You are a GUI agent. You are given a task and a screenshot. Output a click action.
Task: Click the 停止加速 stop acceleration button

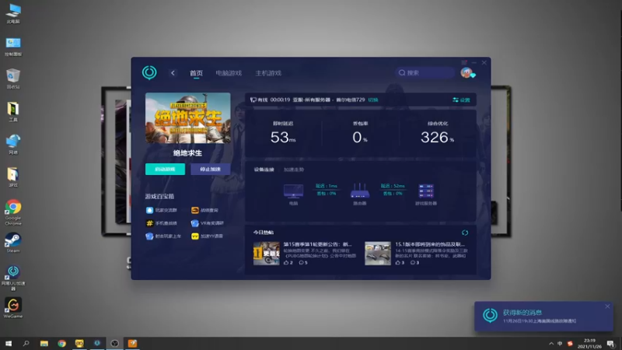210,169
